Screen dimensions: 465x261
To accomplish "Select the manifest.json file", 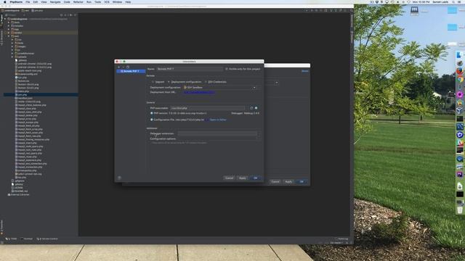I will tap(25, 99).
